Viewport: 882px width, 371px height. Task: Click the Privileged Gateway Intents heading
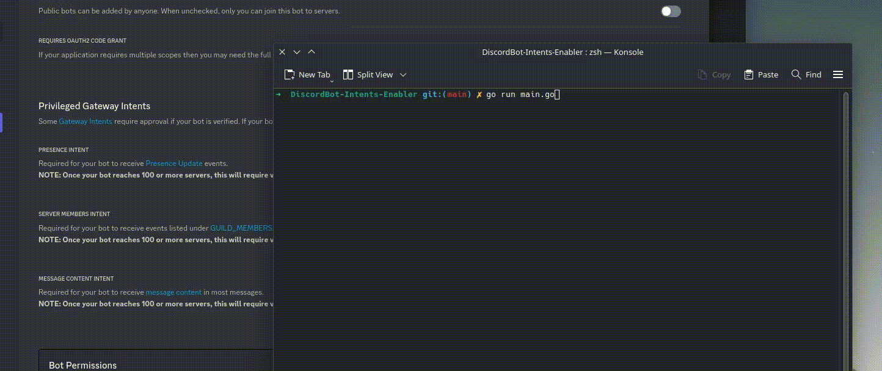[94, 106]
